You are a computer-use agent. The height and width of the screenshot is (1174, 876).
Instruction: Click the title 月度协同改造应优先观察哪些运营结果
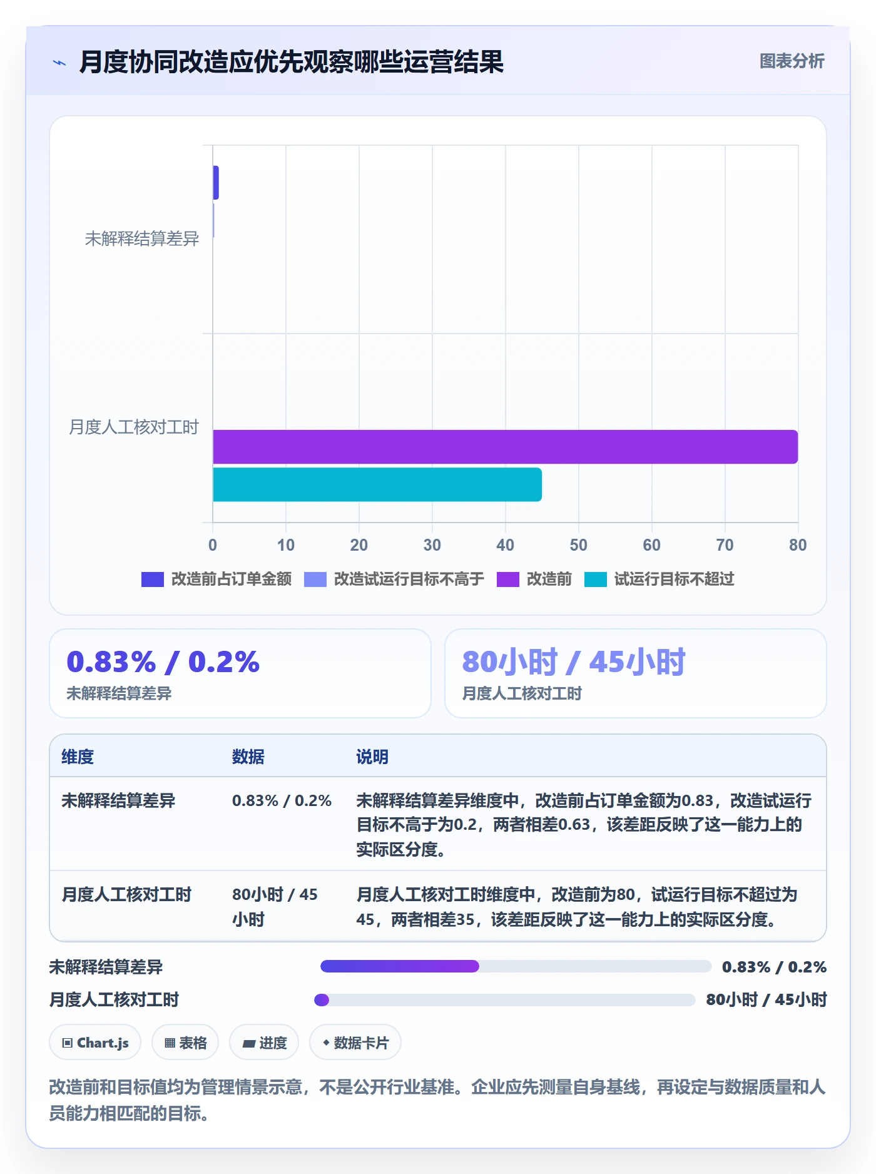(x=292, y=62)
